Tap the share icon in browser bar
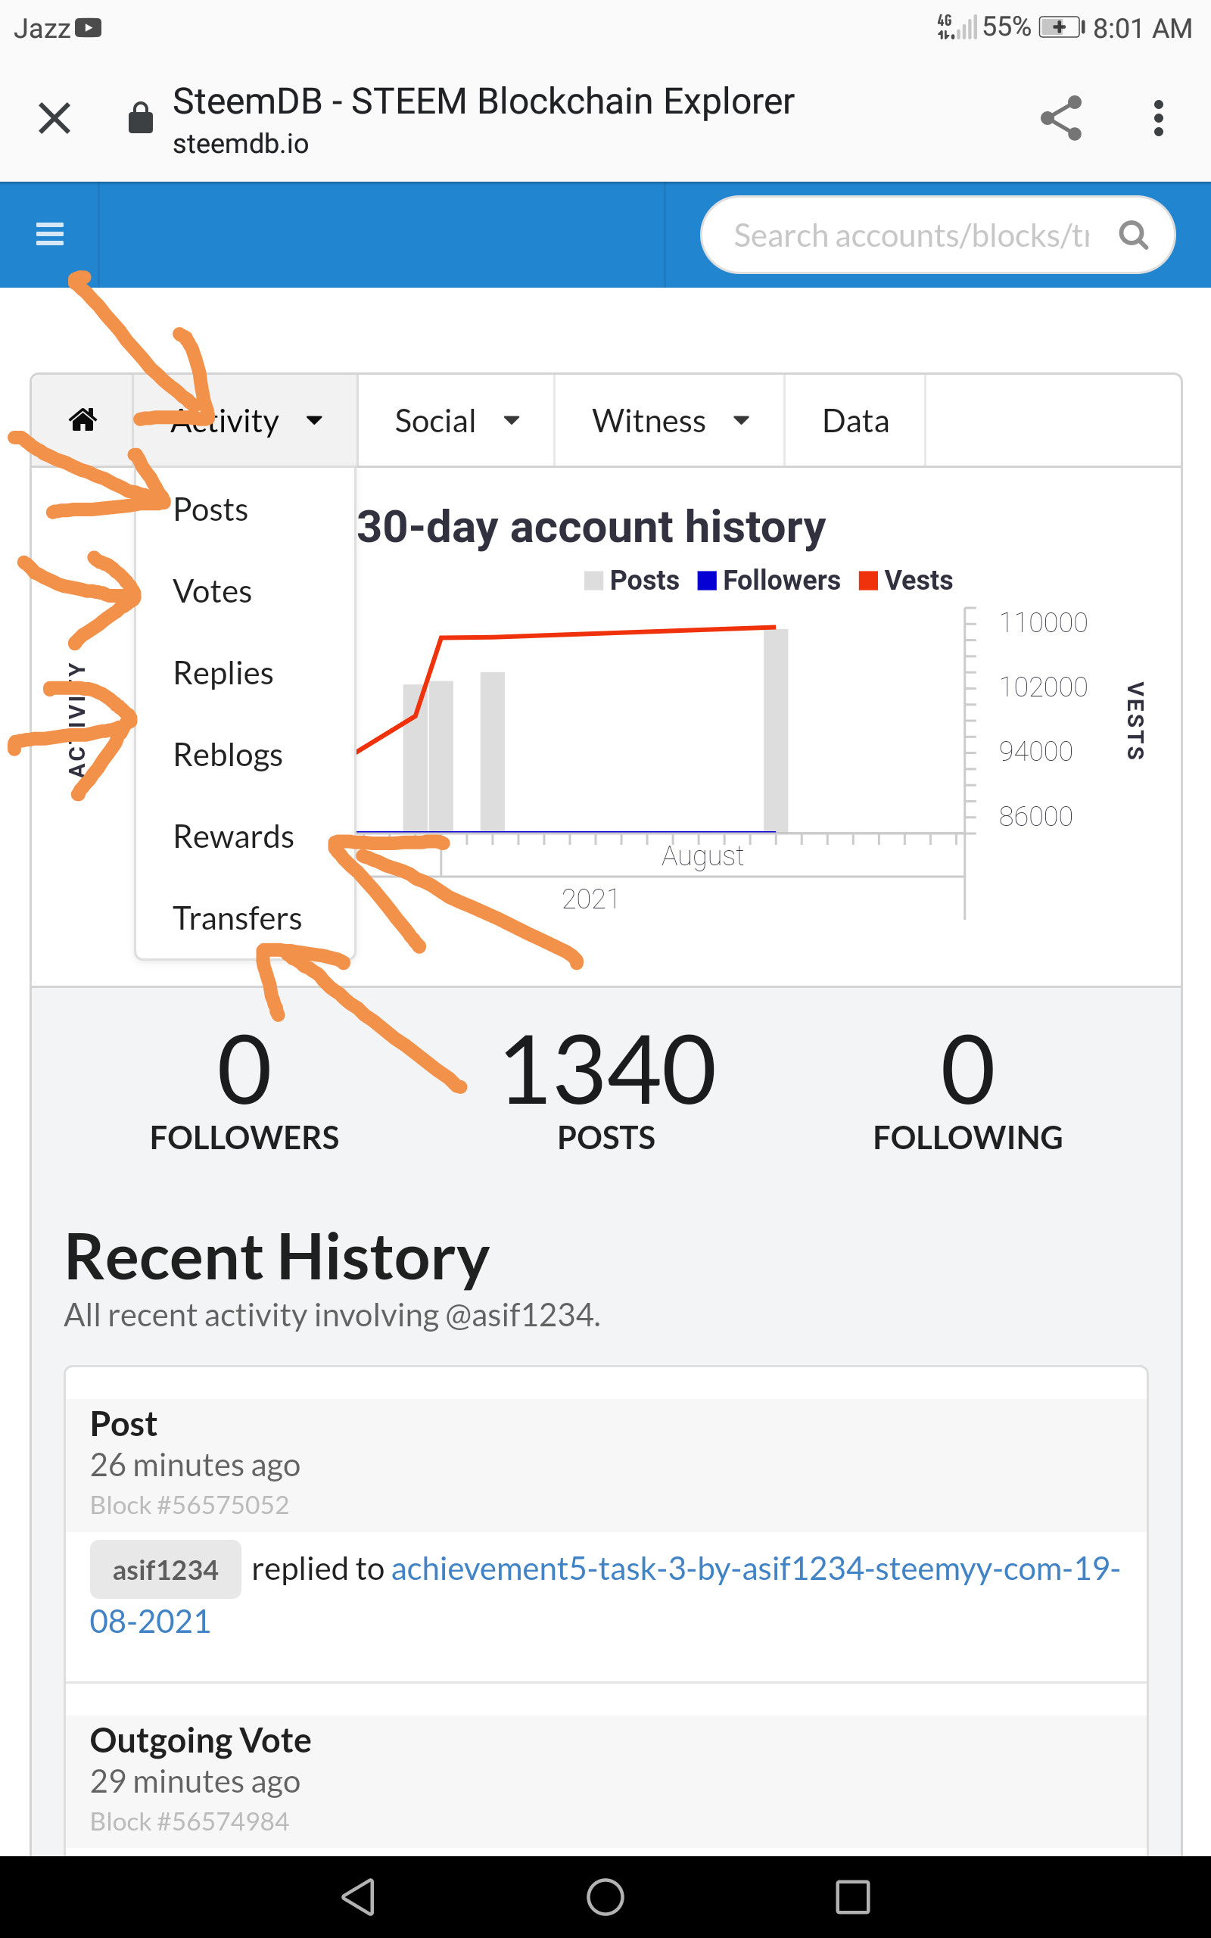 coord(1061,119)
